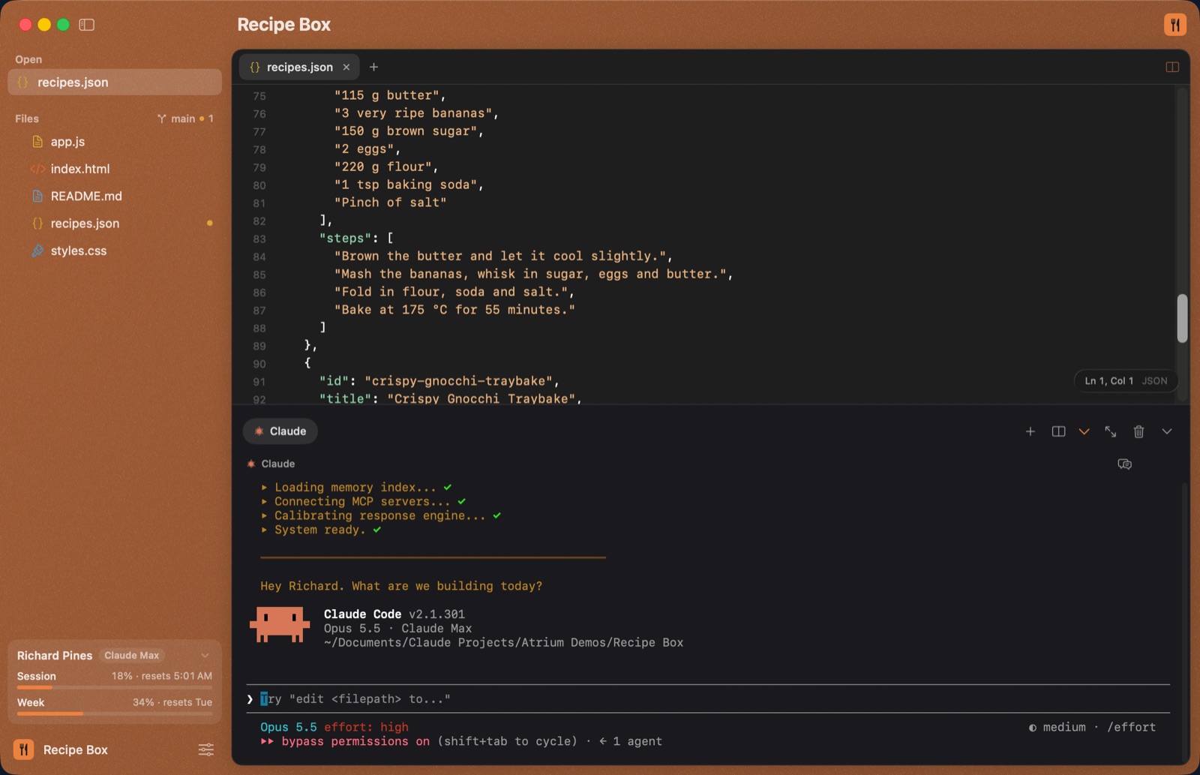The image size is (1200, 775).
Task: Open the settings sliders icon bottom left
Action: click(x=206, y=749)
